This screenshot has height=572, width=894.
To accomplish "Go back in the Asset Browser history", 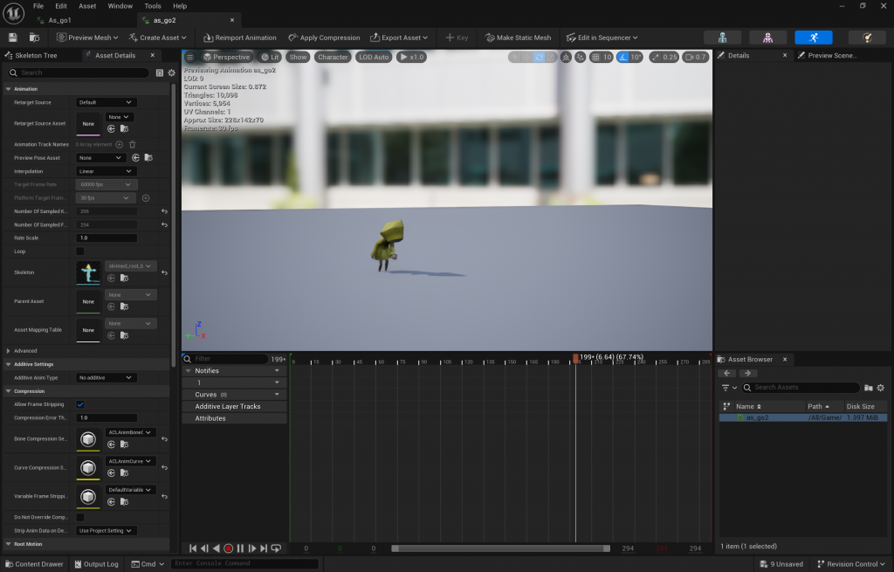I will pos(727,373).
